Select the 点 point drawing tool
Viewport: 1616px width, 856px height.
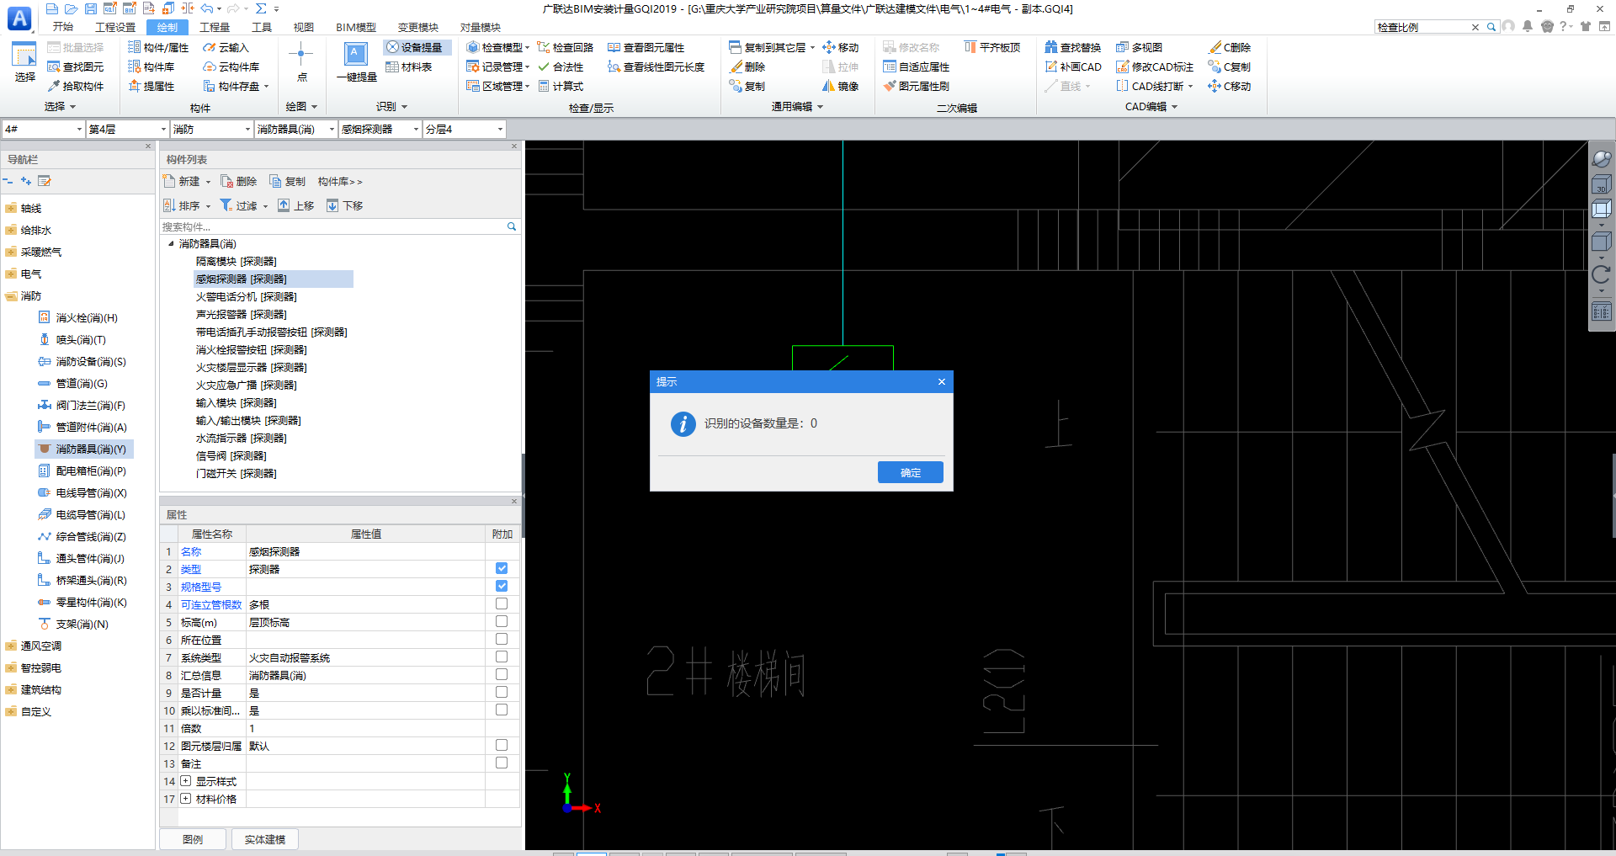coord(301,61)
